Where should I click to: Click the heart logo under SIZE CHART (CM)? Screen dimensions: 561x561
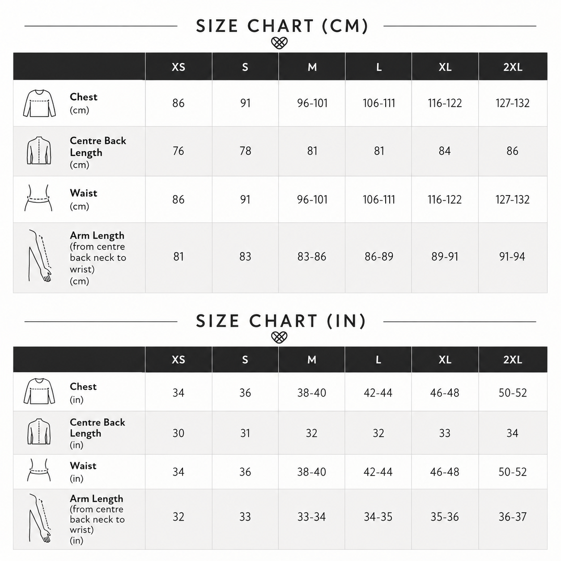[x=279, y=43]
